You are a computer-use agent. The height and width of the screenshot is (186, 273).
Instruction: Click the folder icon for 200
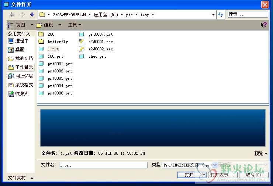pyautogui.click(x=41, y=34)
